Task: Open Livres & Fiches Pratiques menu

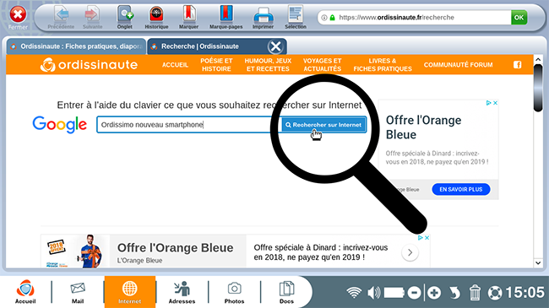Action: (x=383, y=65)
